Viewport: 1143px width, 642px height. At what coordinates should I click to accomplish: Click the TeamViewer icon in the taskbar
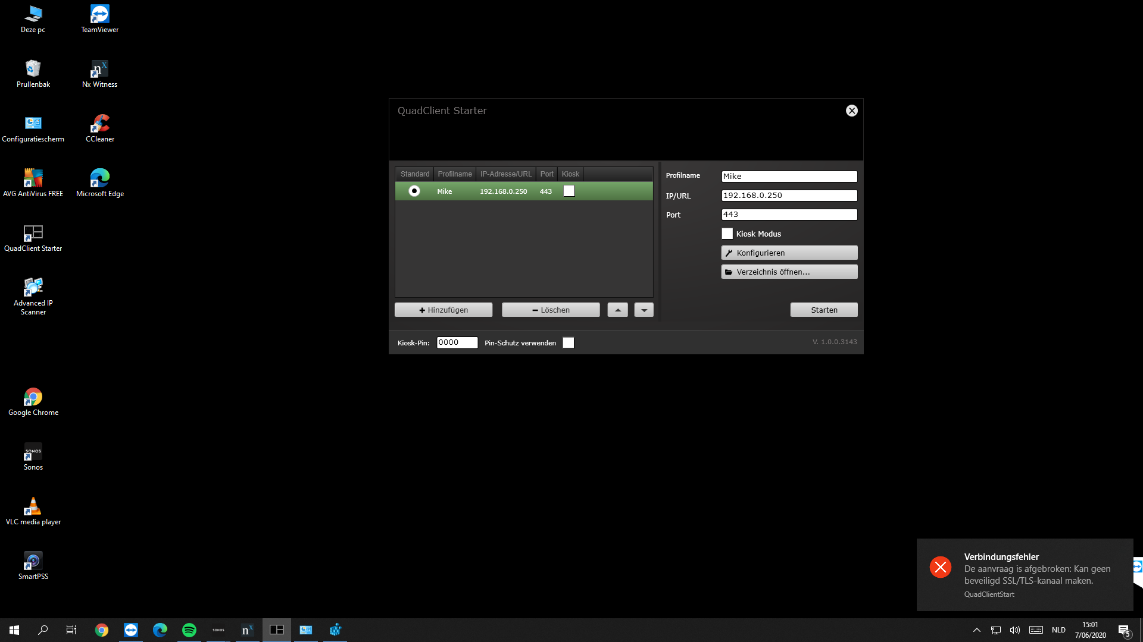(x=131, y=630)
